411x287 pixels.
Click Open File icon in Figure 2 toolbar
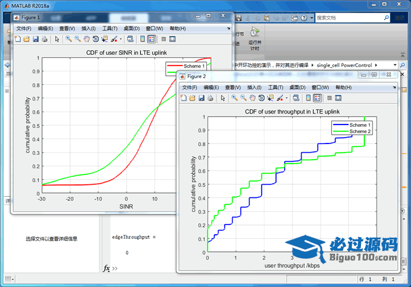pyautogui.click(x=193, y=98)
